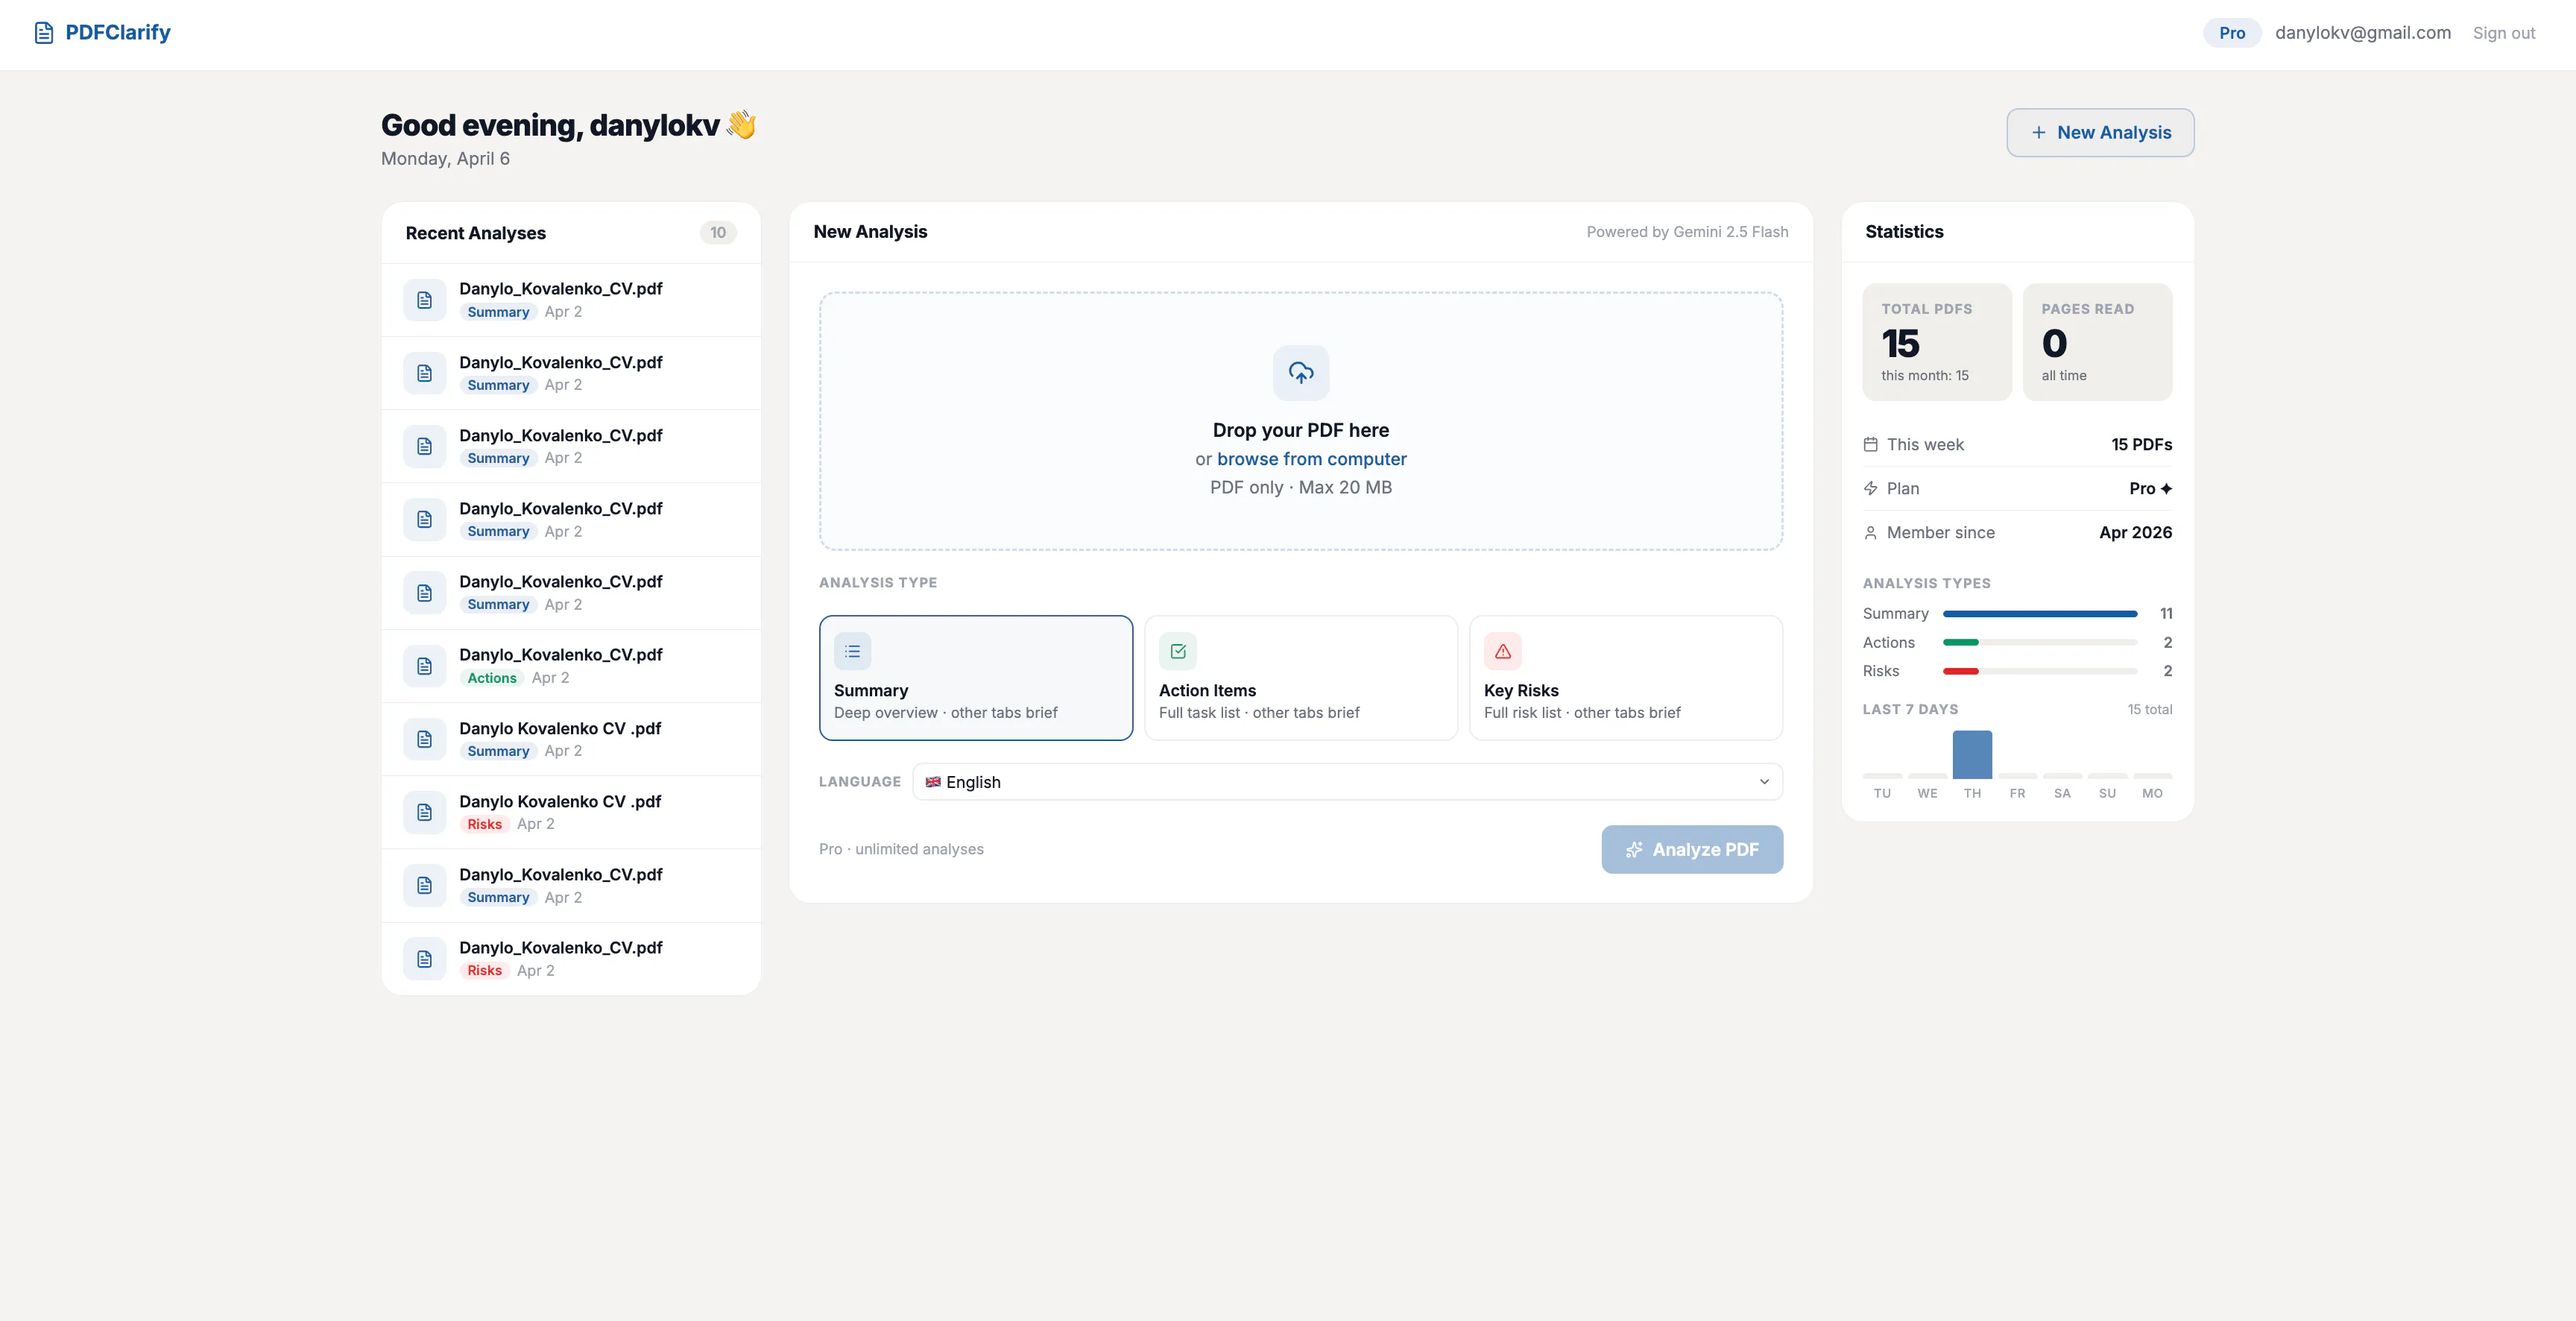2576x1321 pixels.
Task: Click the Risks tag on last list entry
Action: click(x=484, y=970)
